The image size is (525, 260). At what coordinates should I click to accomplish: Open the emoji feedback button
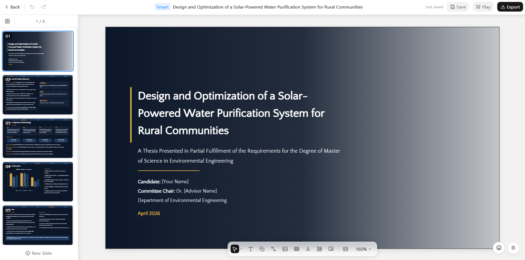click(499, 248)
